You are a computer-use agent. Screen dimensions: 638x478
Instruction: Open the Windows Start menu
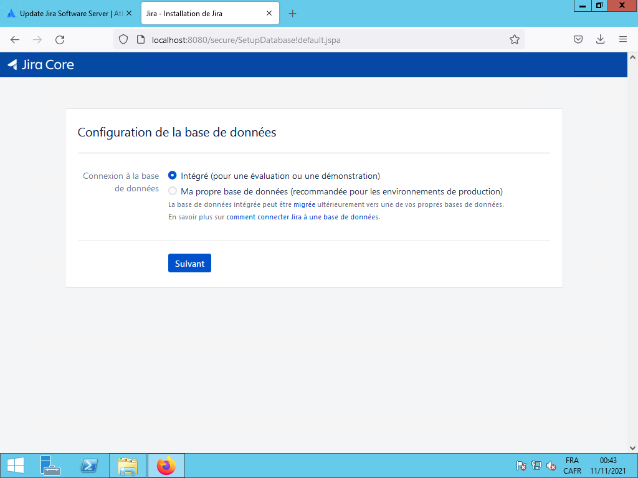16,466
